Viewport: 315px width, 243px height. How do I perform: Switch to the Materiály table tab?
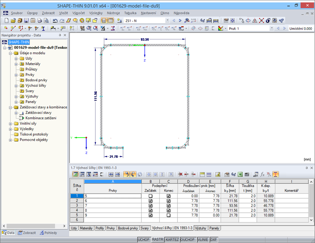coord(86,228)
